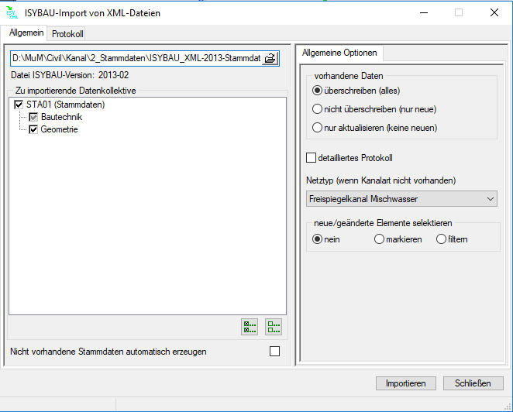This screenshot has height=412, width=513.
Task: Switch to the Protokoll tab
Action: 67,33
